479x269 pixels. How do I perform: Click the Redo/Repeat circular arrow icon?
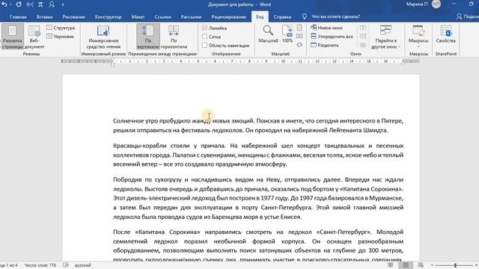point(19,4)
